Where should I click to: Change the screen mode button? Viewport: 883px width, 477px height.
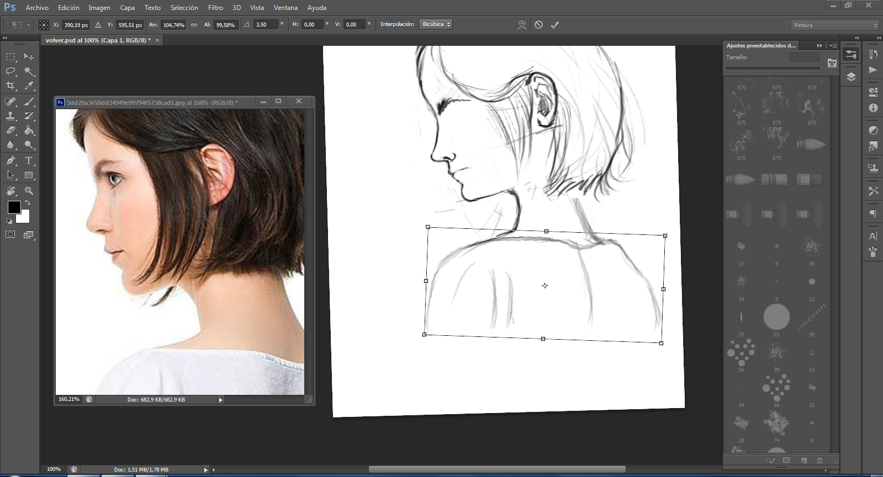(29, 234)
